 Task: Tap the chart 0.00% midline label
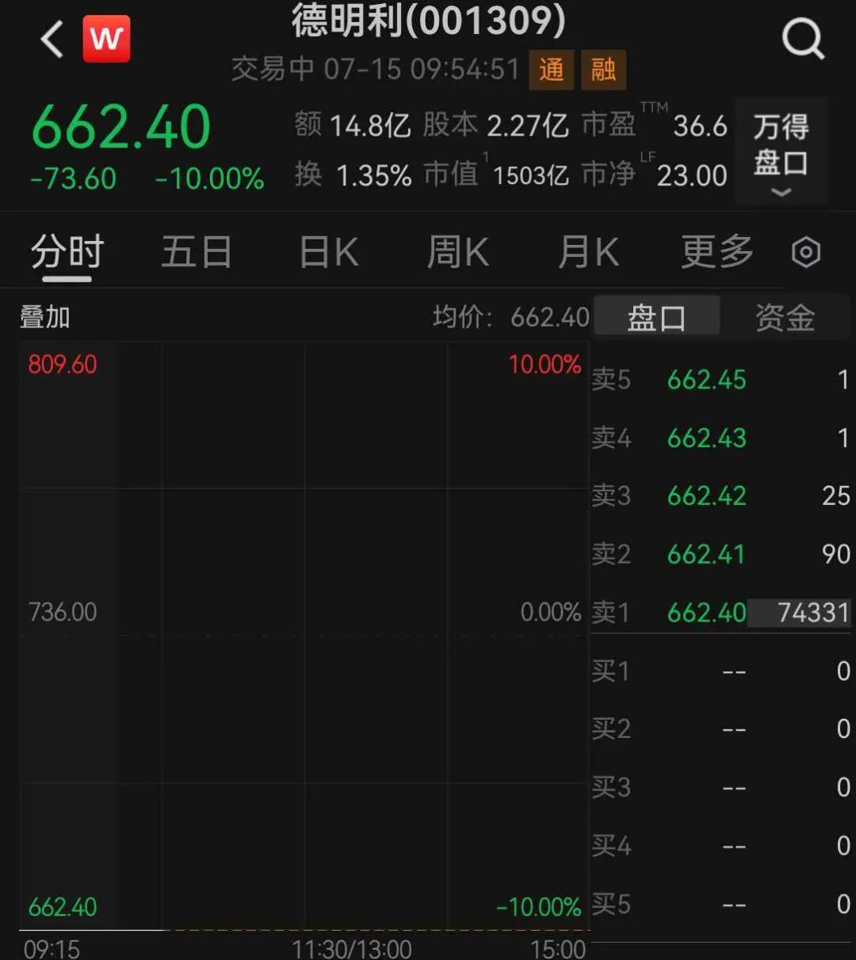pos(551,612)
